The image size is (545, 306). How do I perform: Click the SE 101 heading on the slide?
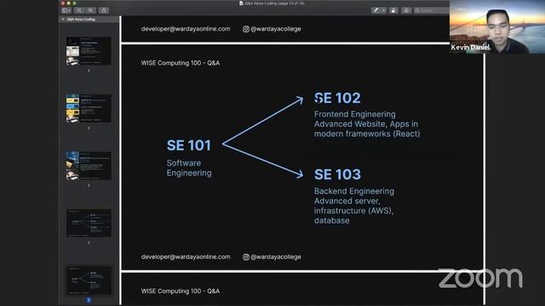pos(189,145)
